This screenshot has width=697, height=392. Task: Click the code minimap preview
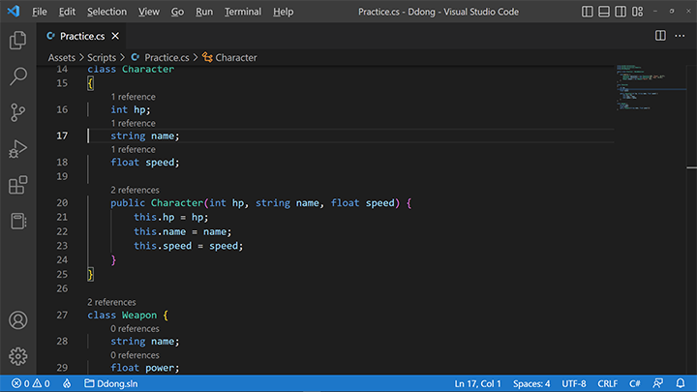pos(651,87)
